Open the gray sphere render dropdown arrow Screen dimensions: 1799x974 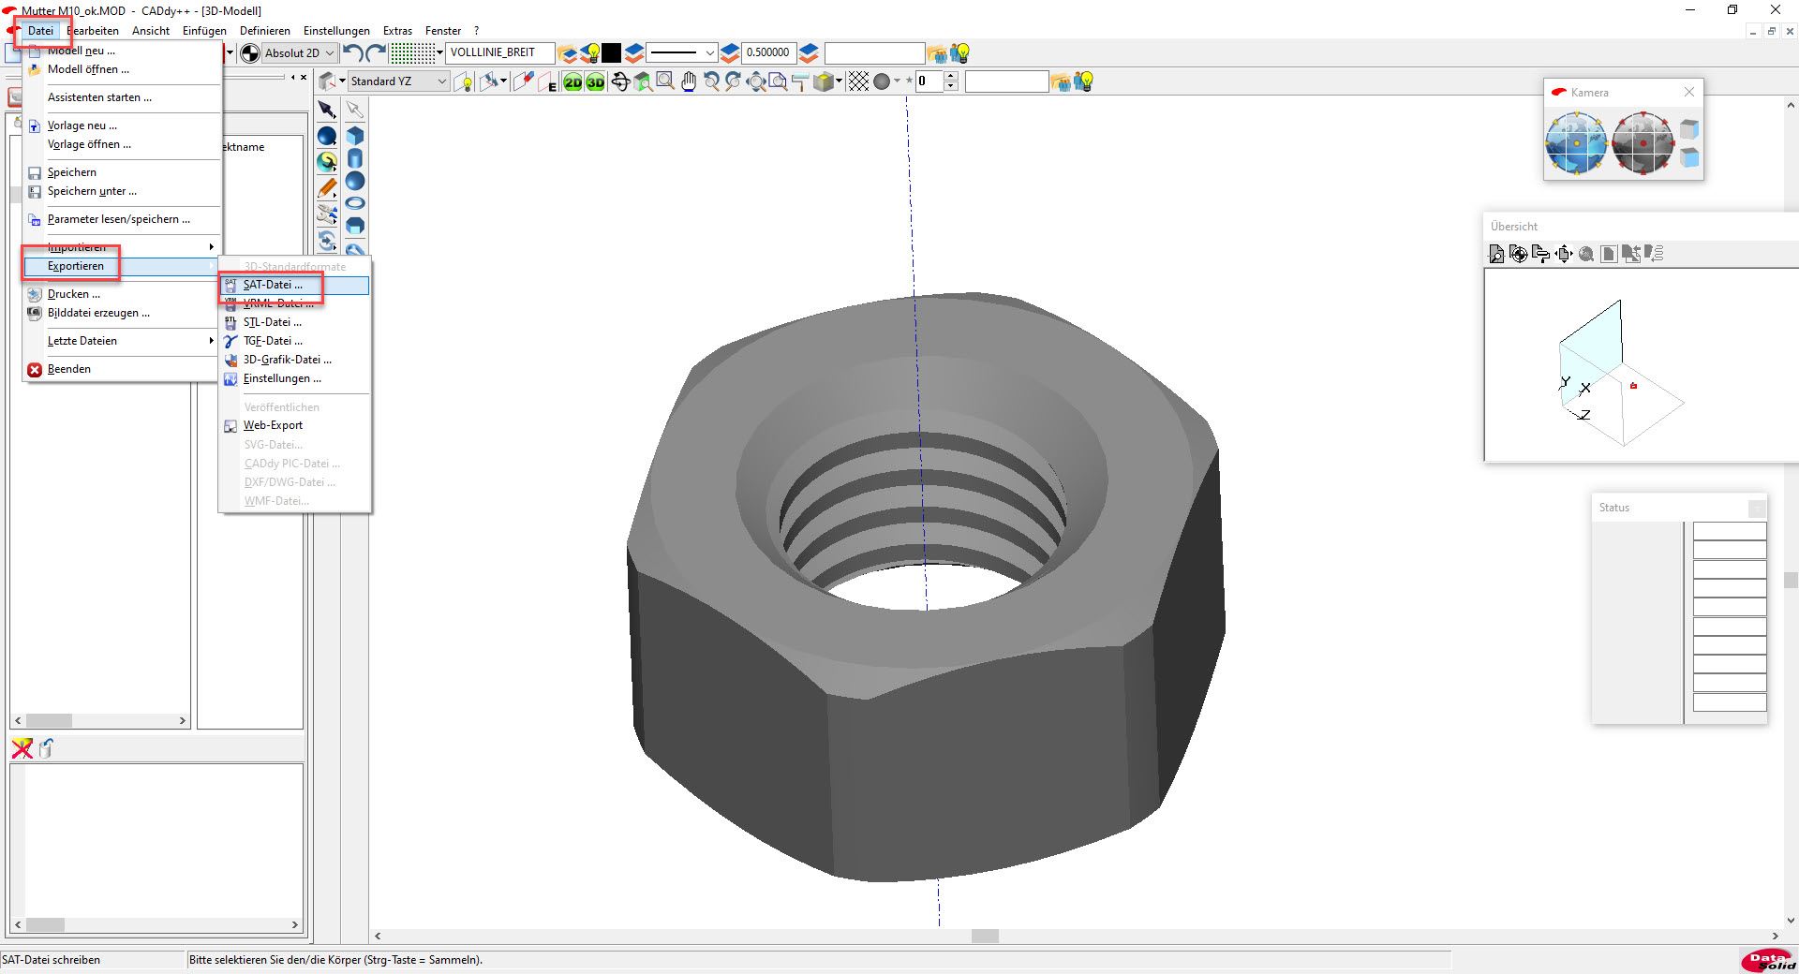[x=897, y=81]
